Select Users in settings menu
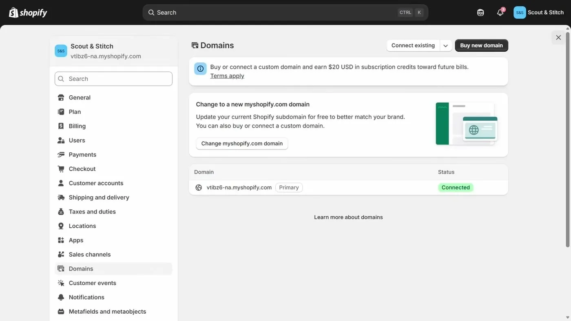This screenshot has width=571, height=321. 113,141
